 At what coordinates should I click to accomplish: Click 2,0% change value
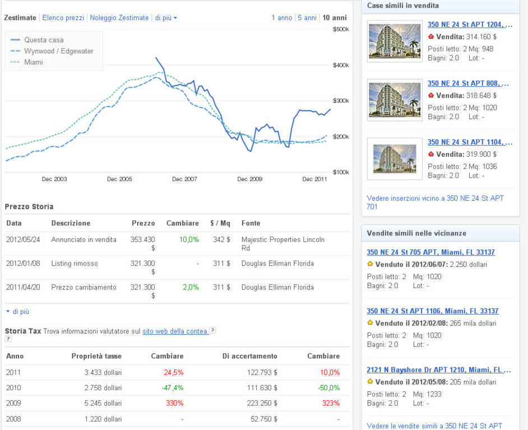[x=191, y=287]
